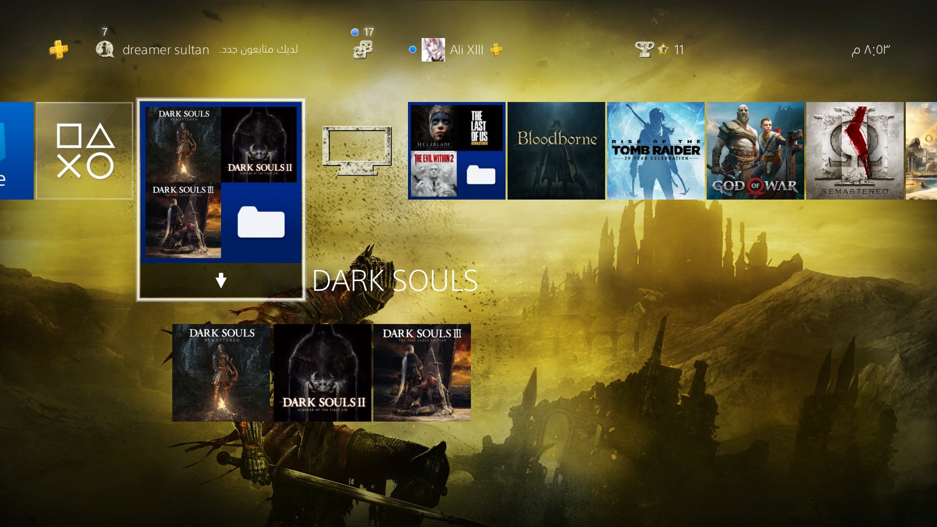Click the white folder icon in second folder
The width and height of the screenshot is (937, 527).
tap(481, 174)
